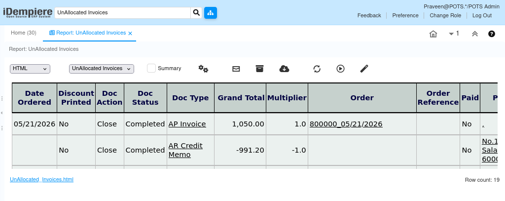Click the search magnifier icon
Screen dimensions: 505x201
tap(196, 12)
